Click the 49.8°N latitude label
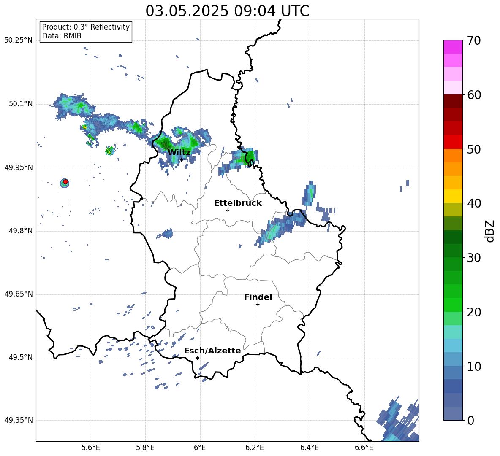This screenshot has width=500, height=456. (21, 231)
